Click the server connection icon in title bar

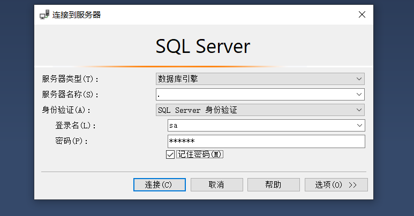pyautogui.click(x=44, y=15)
